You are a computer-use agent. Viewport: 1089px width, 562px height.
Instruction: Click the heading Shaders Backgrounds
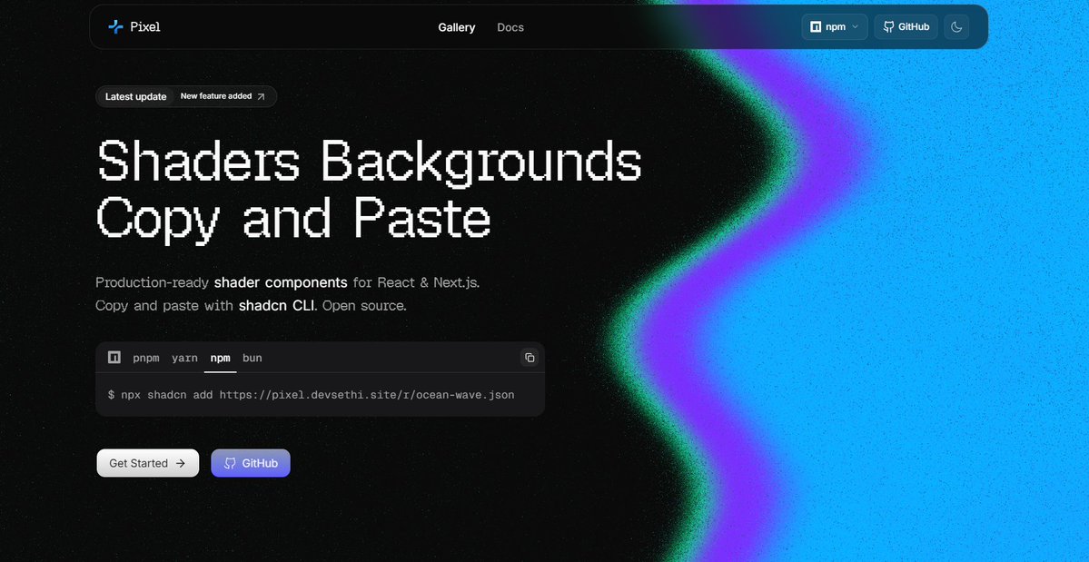coord(370,163)
